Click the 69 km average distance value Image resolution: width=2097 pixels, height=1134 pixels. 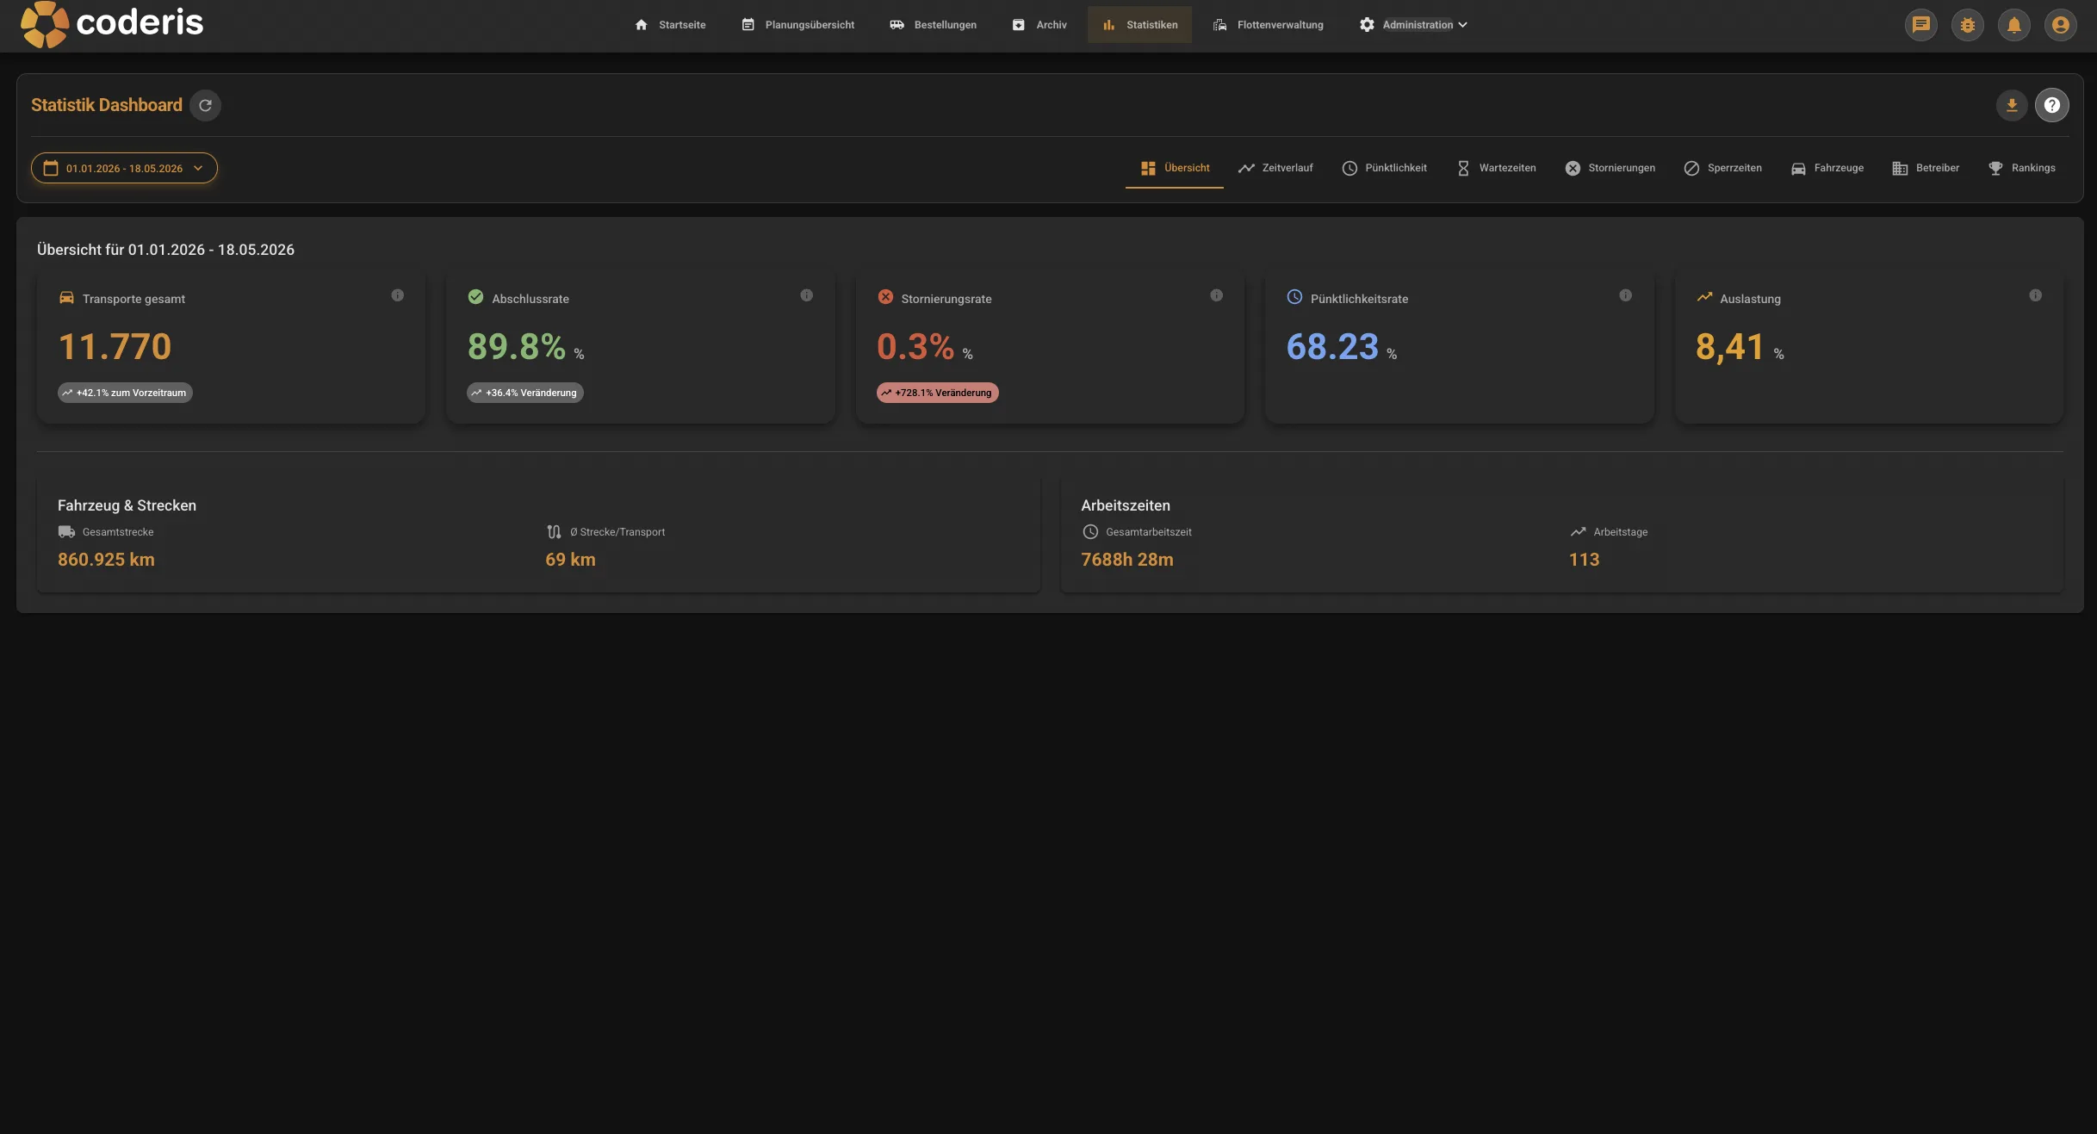pyautogui.click(x=570, y=560)
